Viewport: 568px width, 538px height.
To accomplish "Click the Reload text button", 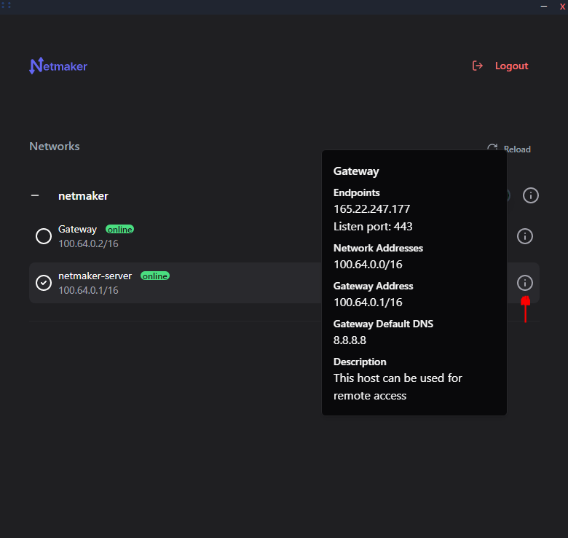I will point(517,149).
